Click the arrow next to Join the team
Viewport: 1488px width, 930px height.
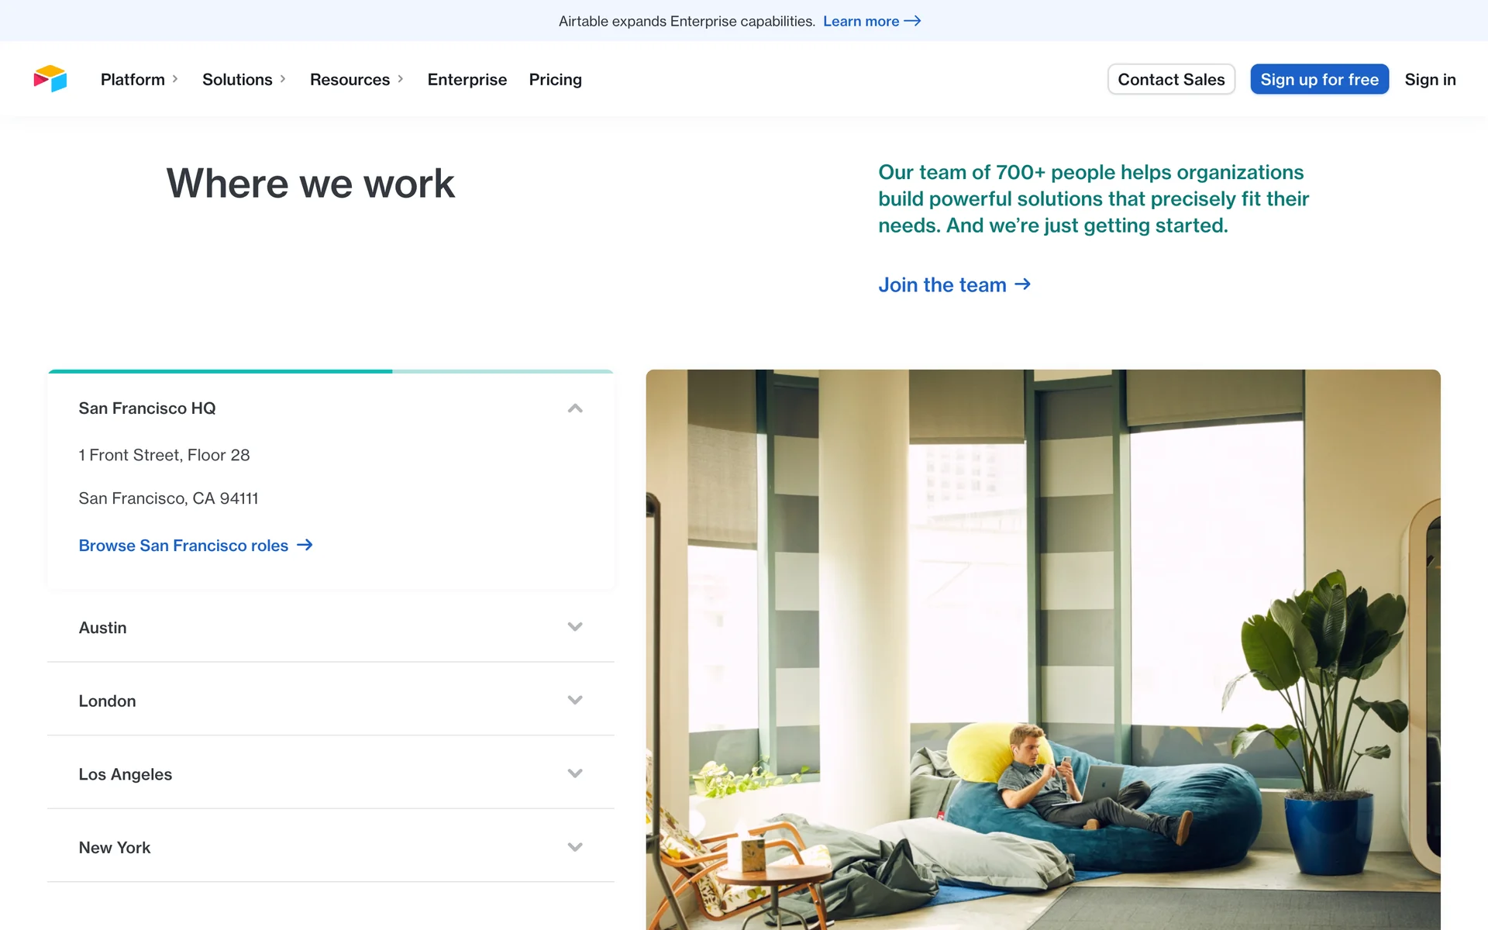pyautogui.click(x=1022, y=284)
